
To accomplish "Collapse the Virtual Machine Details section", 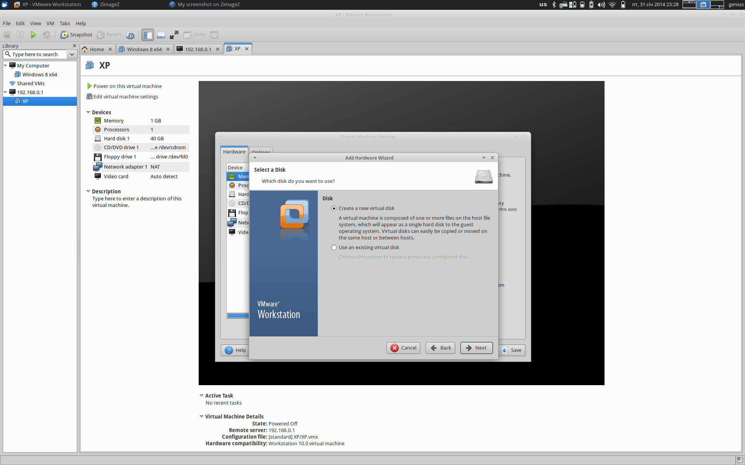I will [201, 417].
